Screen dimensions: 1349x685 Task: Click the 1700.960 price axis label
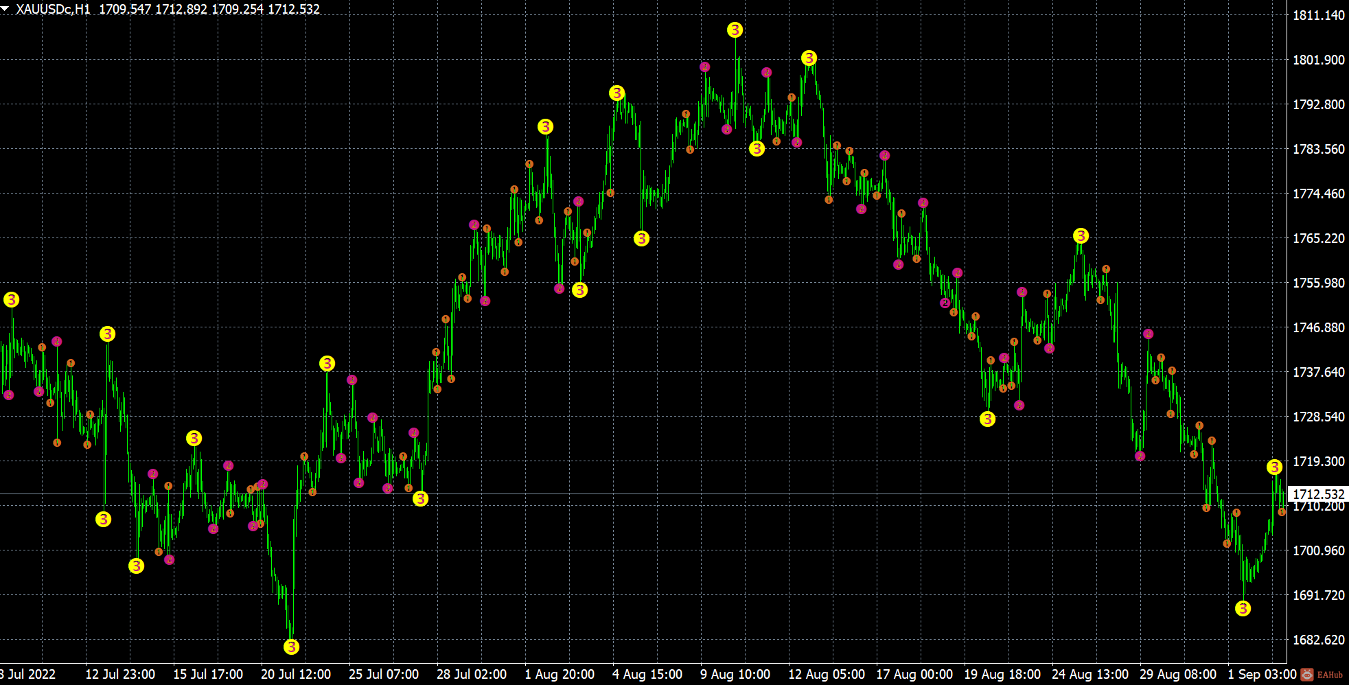(x=1318, y=550)
